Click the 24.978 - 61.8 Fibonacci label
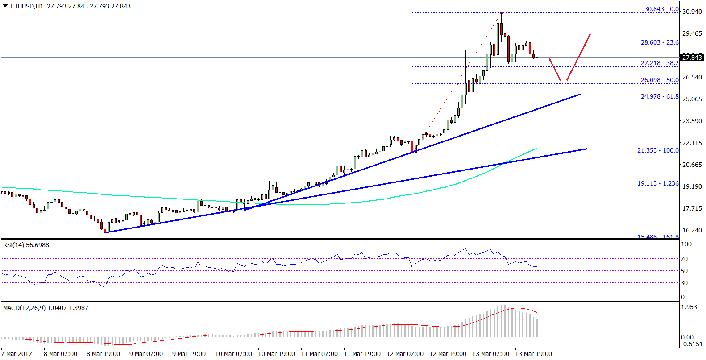The width and height of the screenshot is (706, 360). [659, 96]
